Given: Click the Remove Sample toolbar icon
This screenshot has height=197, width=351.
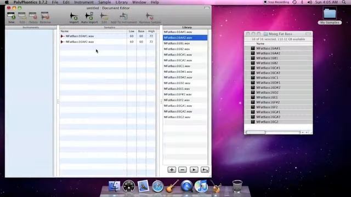Looking at the screenshot, I should 150,16.
